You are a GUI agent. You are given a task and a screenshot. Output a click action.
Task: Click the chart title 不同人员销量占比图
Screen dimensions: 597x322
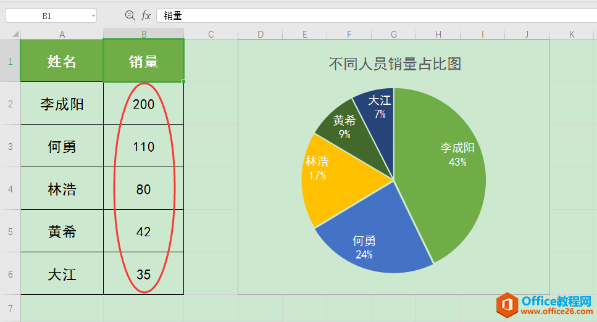[395, 64]
